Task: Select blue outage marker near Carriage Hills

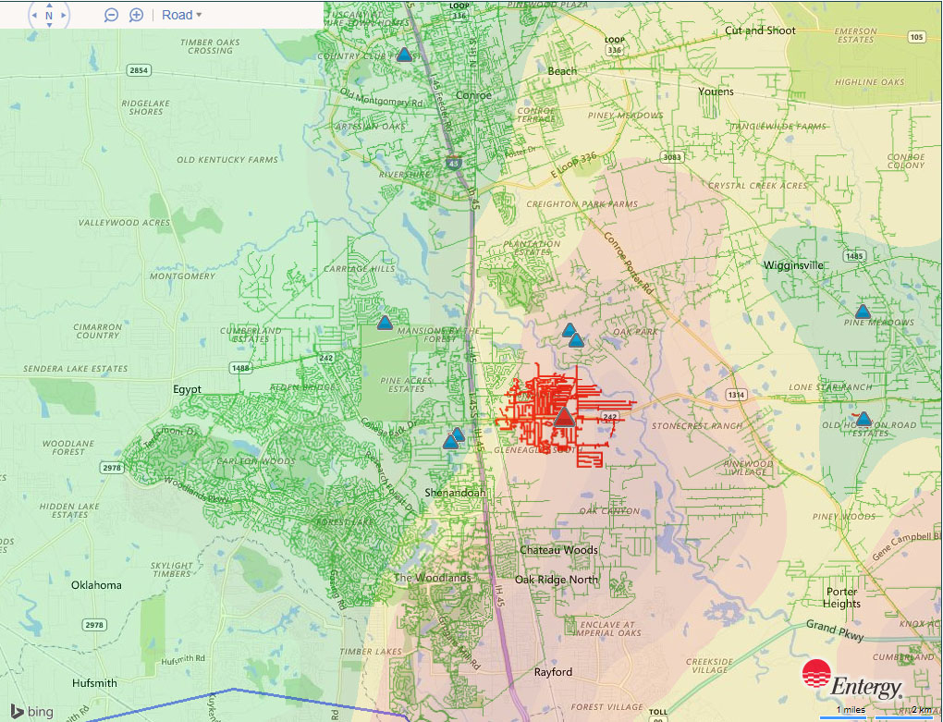Action: (x=385, y=323)
